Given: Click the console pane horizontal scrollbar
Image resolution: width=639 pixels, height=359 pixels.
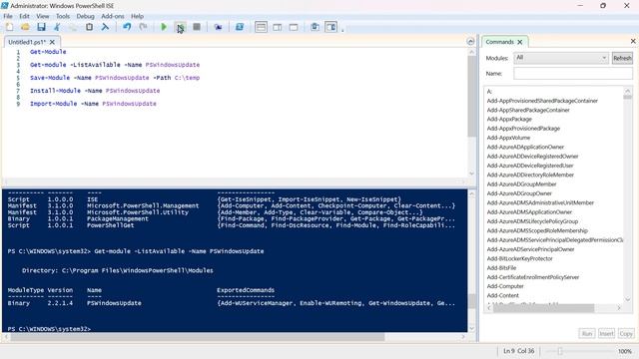Looking at the screenshot, I should 198,337.
